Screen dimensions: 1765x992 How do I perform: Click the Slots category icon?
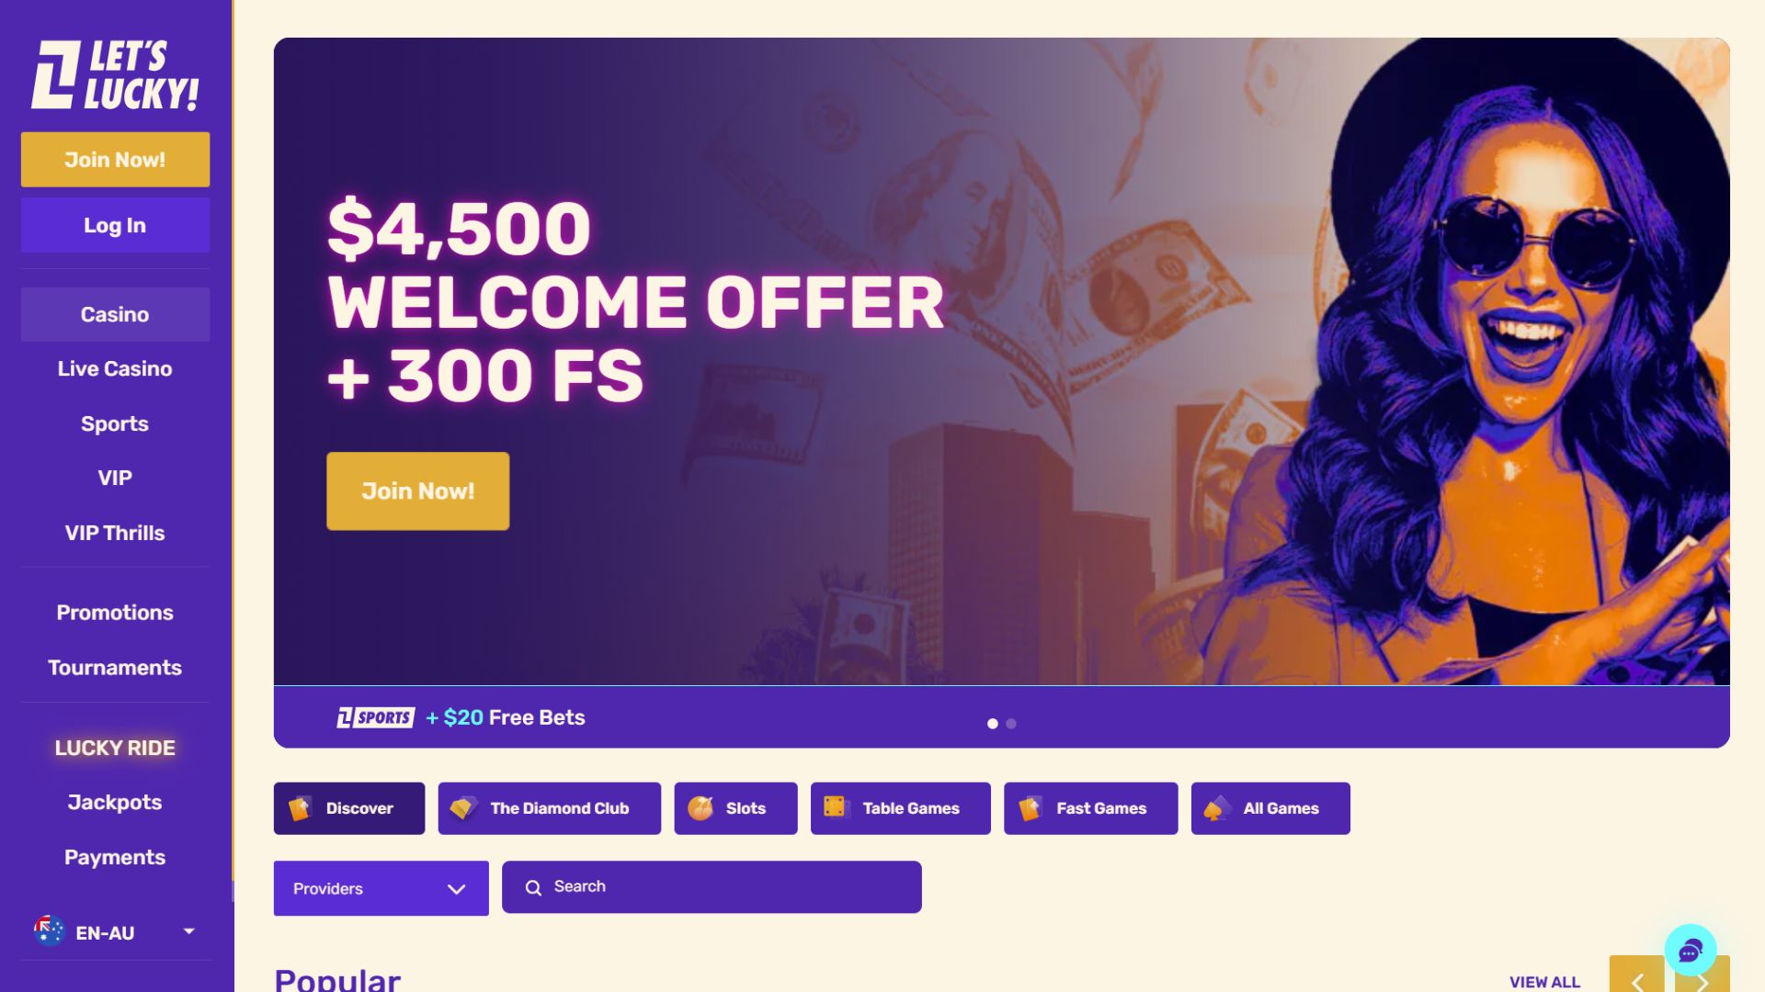(700, 808)
